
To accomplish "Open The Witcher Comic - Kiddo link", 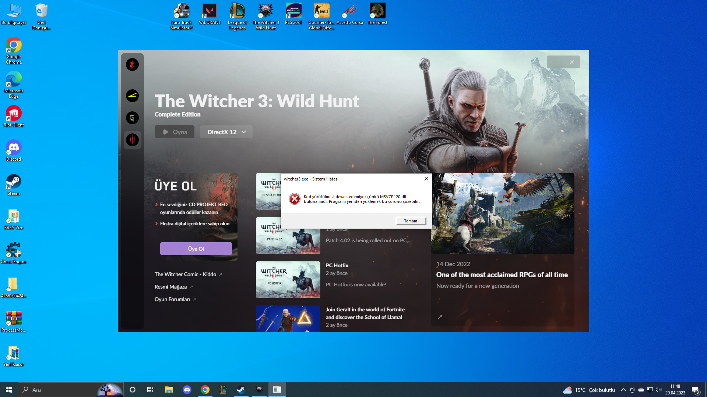I will pyautogui.click(x=185, y=274).
